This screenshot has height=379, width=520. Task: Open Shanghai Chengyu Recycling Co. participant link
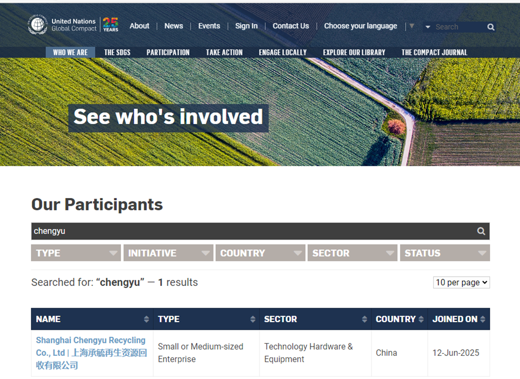pos(91,353)
